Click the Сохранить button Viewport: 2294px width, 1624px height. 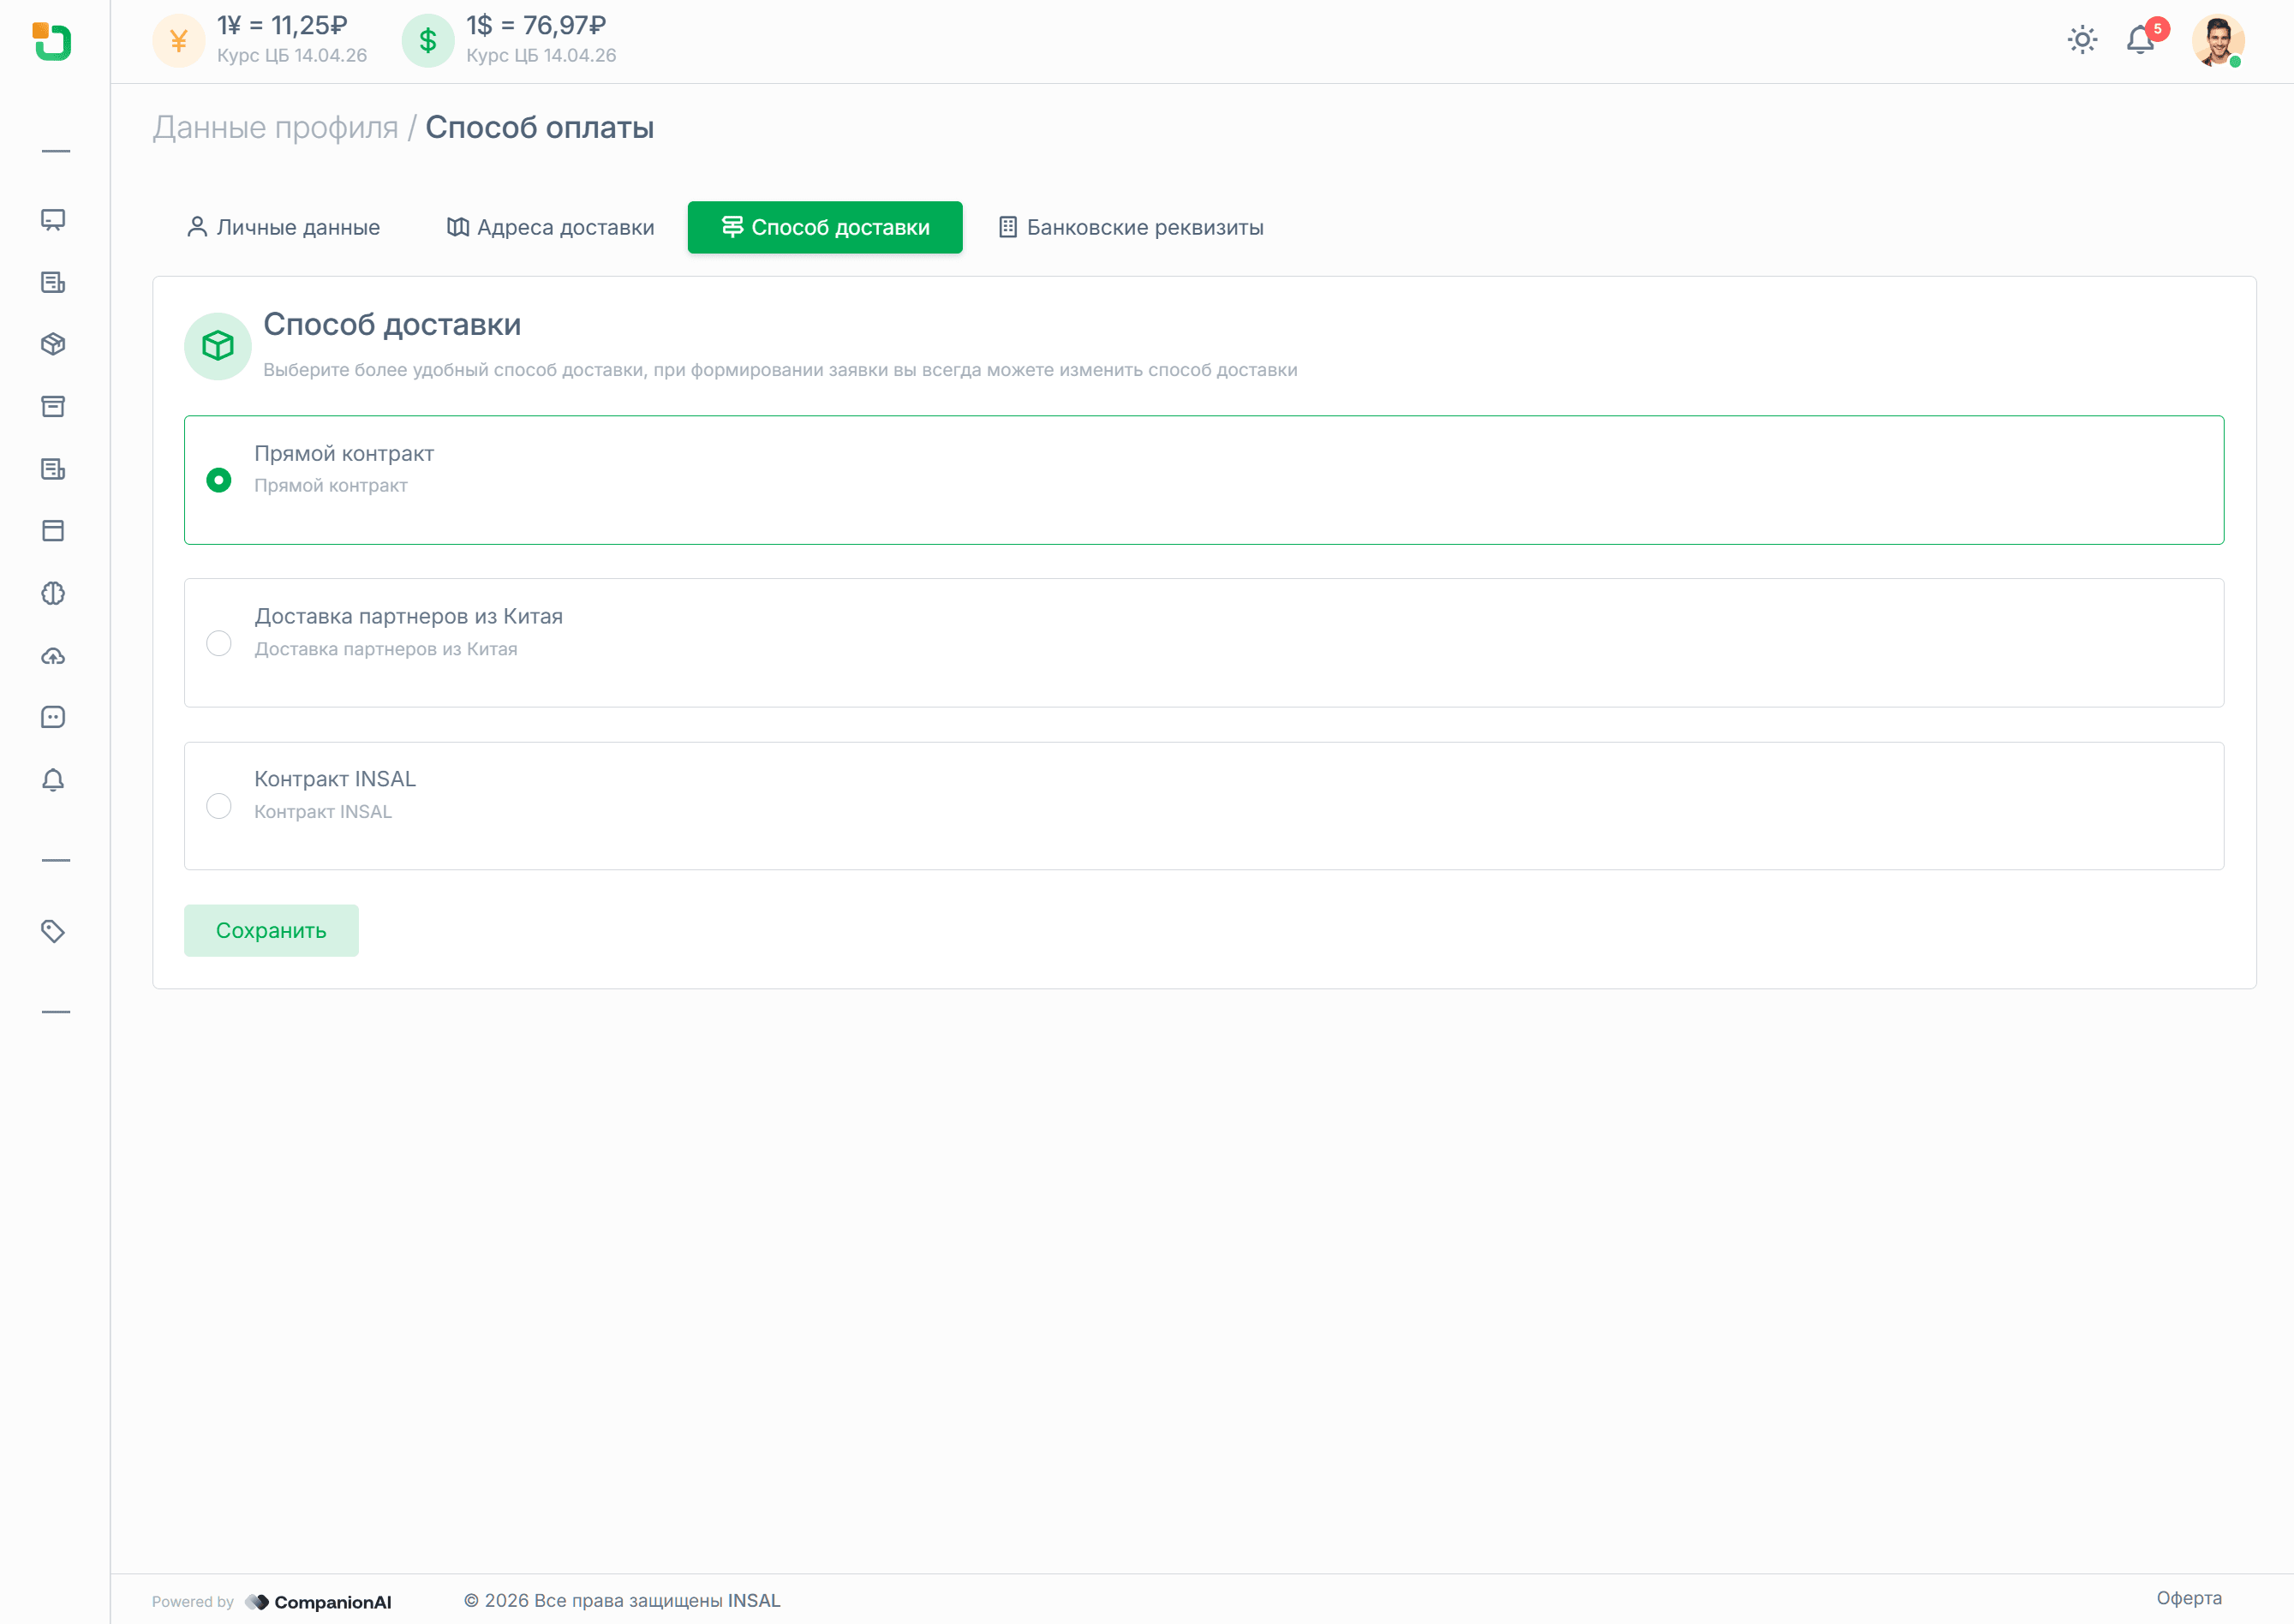pos(271,930)
